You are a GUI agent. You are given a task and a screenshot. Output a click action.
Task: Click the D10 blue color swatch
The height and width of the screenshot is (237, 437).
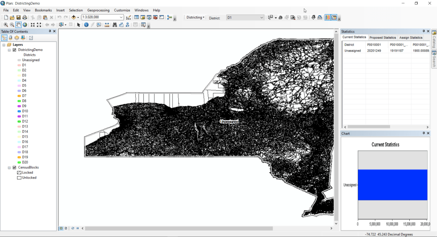pyautogui.click(x=19, y=111)
